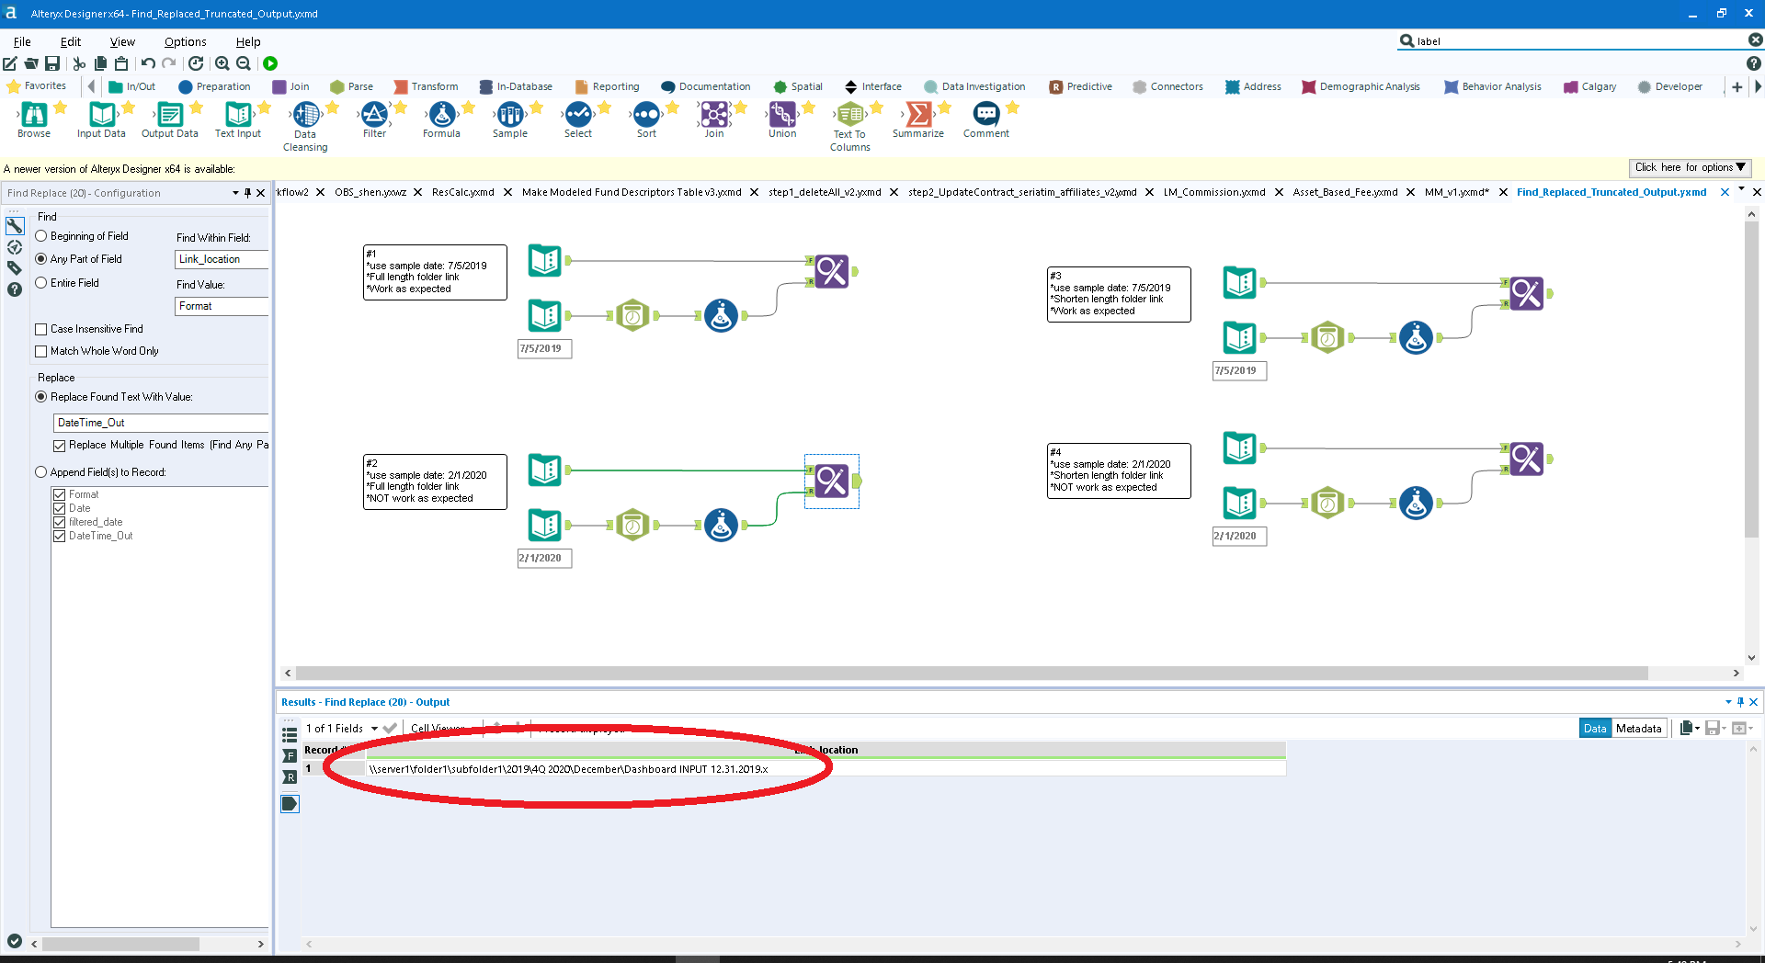Select the Formula tool
Screen dimensions: 1765x963
click(x=441, y=115)
